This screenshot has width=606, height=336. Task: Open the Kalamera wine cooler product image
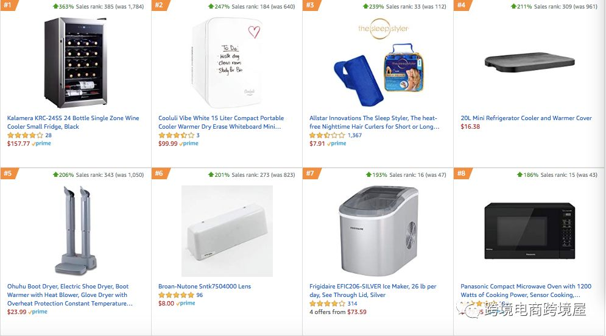pos(76,62)
